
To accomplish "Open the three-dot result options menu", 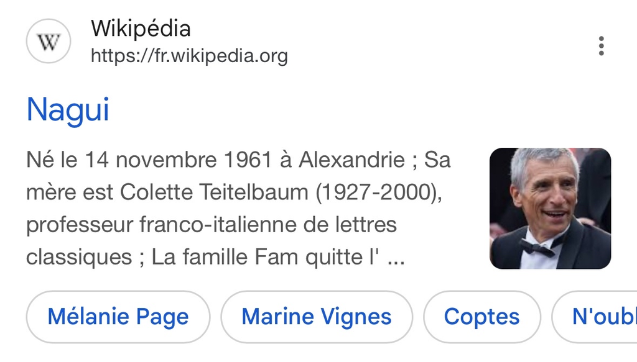I will click(x=601, y=46).
